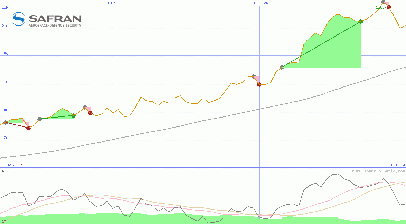This screenshot has height=224, width=406.
Task: Click the 3.07.23 date label
Action: (114, 3)
